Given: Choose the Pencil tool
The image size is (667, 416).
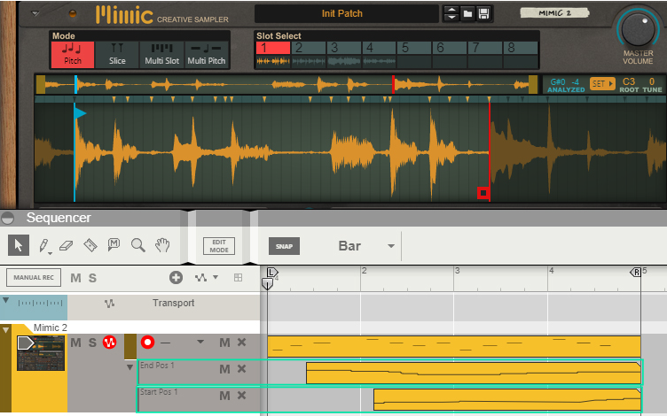Looking at the screenshot, I should [43, 246].
